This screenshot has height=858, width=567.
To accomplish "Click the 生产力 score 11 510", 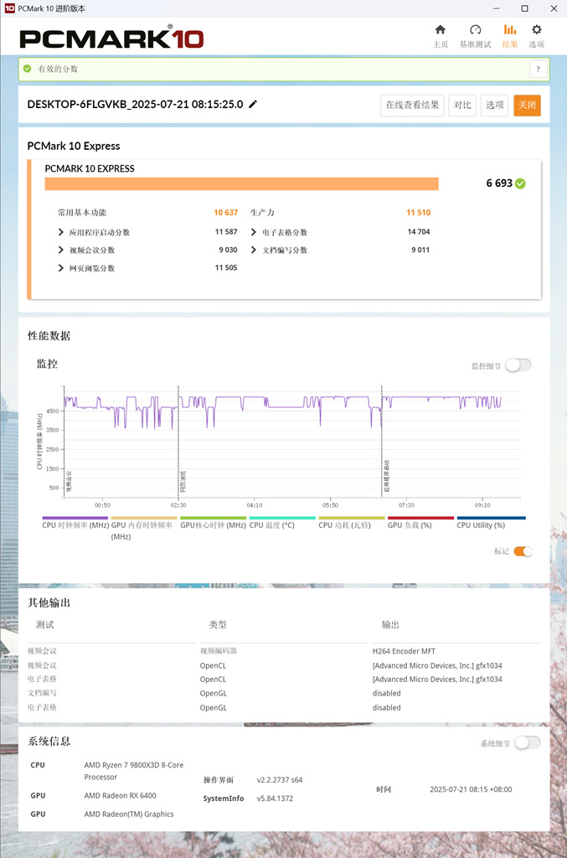I will pos(418,212).
